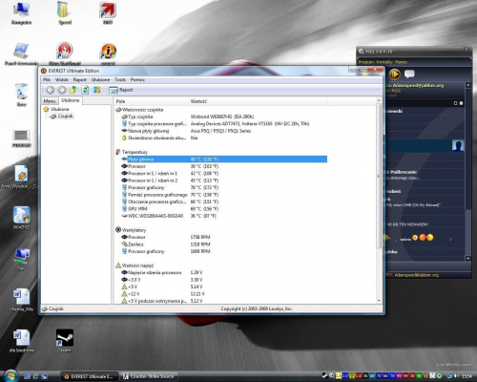Open the Plik menu in EVEREST
This screenshot has width=477, height=382.
(47, 79)
